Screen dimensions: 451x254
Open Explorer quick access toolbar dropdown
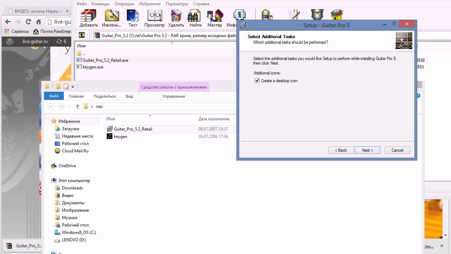pyautogui.click(x=73, y=86)
